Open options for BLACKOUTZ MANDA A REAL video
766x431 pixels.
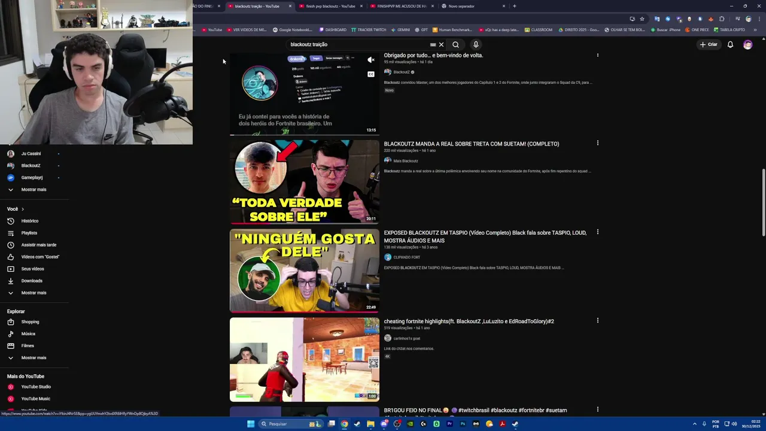[x=597, y=143]
